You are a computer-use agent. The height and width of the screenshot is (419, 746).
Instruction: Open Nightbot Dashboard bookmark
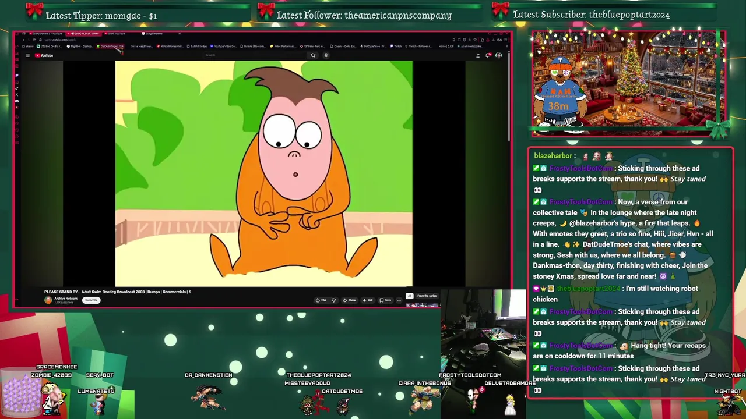coord(80,47)
